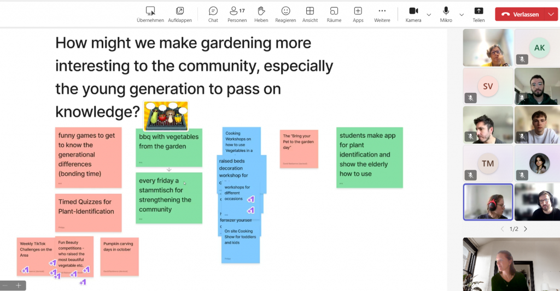Open the Reagieren reactions smiley
Image resolution: width=560 pixels, height=291 pixels.
(285, 11)
